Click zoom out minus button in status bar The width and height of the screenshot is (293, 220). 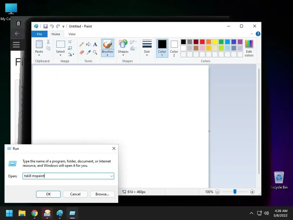point(217,192)
